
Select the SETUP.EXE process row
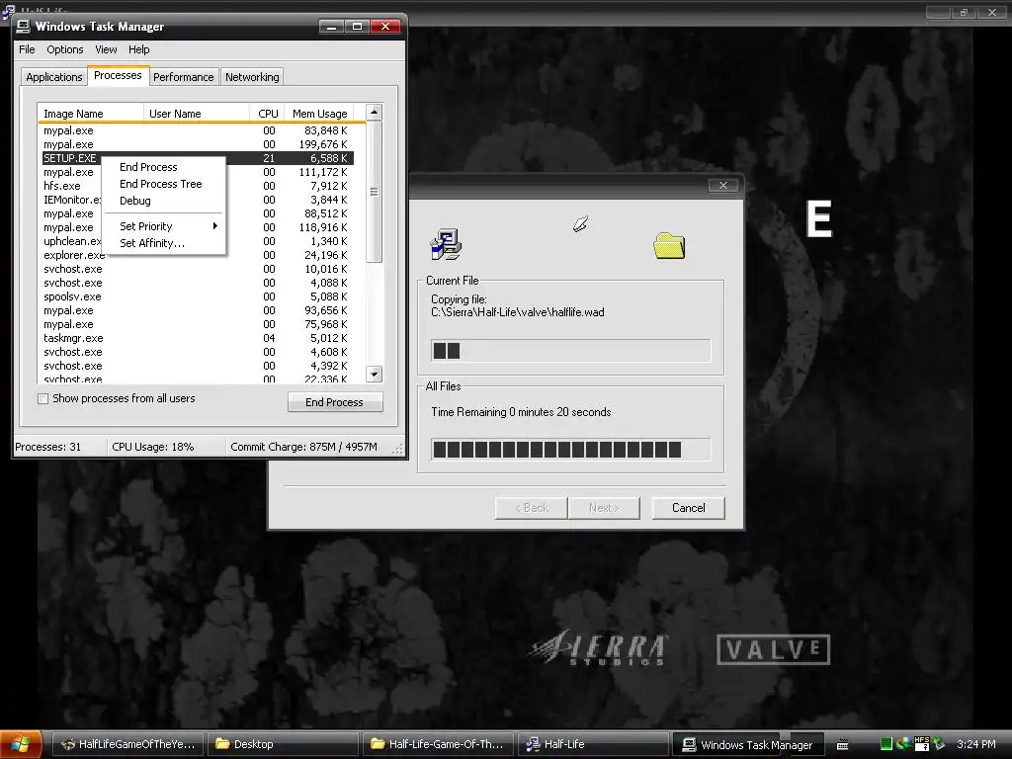click(x=198, y=158)
